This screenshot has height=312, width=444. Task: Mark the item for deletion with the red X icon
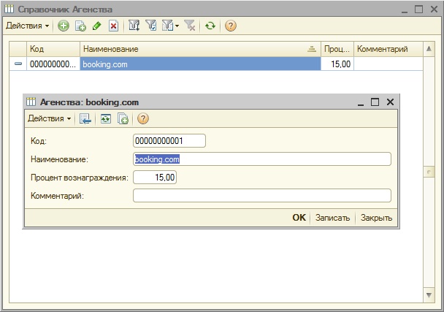pos(113,26)
